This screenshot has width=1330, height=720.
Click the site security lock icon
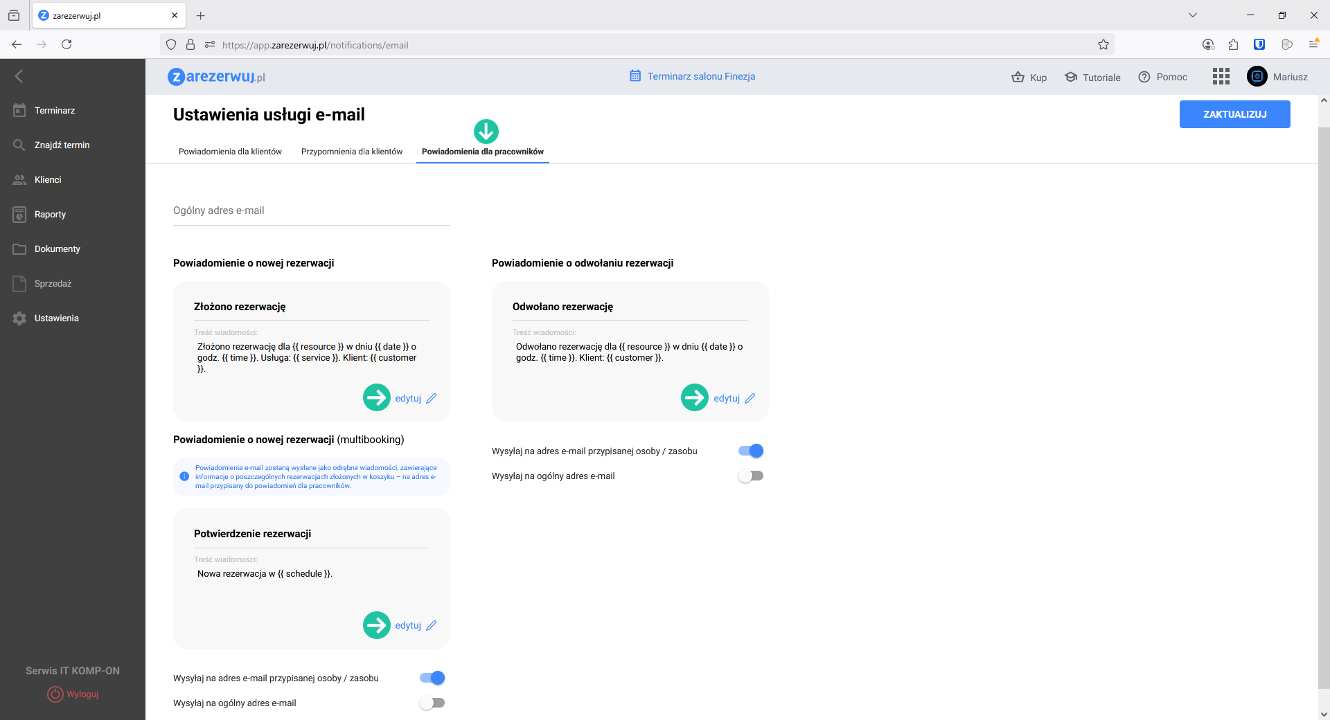click(190, 44)
